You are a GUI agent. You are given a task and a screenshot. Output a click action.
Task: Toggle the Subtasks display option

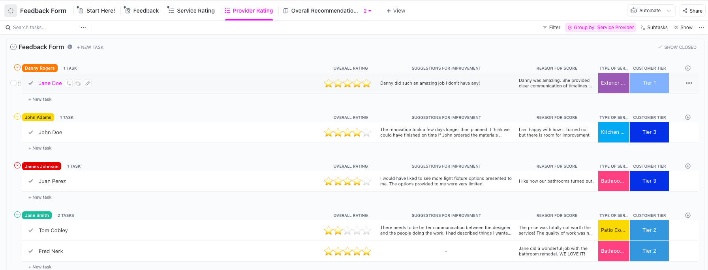(654, 28)
